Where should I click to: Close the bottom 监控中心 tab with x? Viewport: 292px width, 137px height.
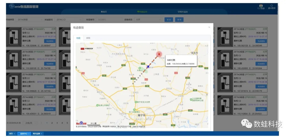[x=28, y=134]
